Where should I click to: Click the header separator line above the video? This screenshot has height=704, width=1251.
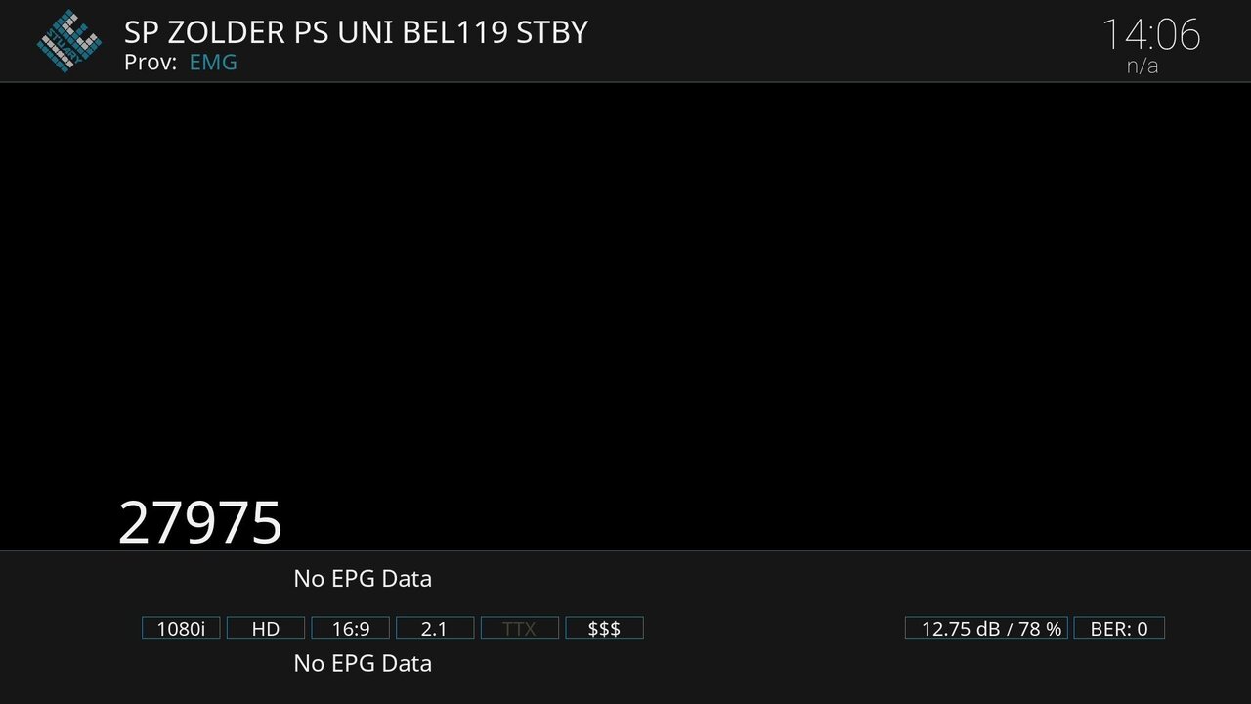pyautogui.click(x=625, y=82)
